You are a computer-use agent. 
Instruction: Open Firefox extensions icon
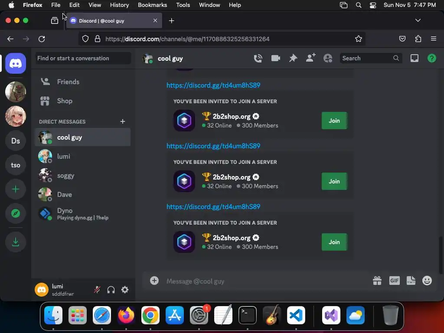click(x=418, y=39)
